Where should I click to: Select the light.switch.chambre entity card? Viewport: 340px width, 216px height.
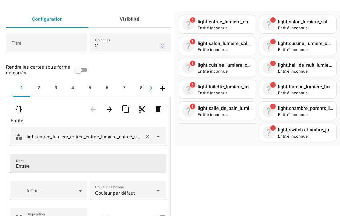coord(298,133)
